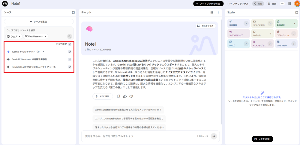Open video overview options arrow
The image size is (300, 145).
click(x=294, y=23)
